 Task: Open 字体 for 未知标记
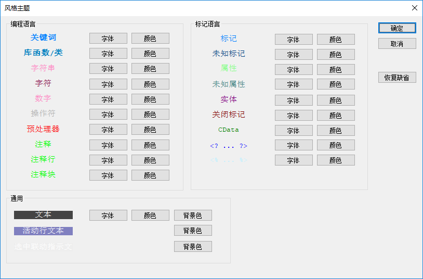coord(294,55)
